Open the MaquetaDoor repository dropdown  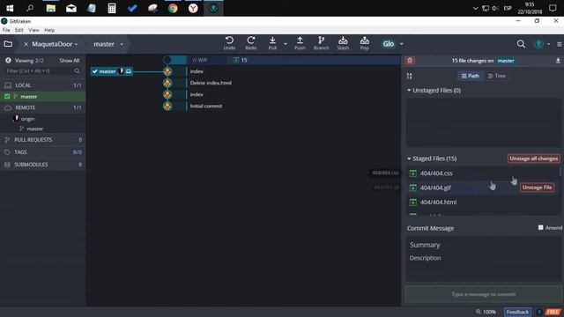[x=55, y=44]
